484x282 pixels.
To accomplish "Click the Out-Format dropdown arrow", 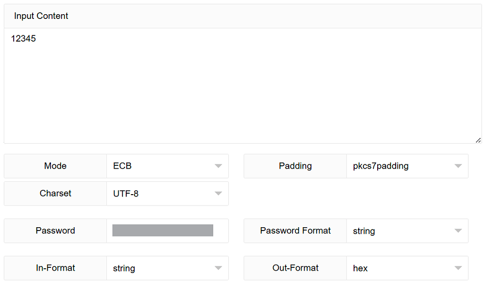I will pyautogui.click(x=458, y=268).
